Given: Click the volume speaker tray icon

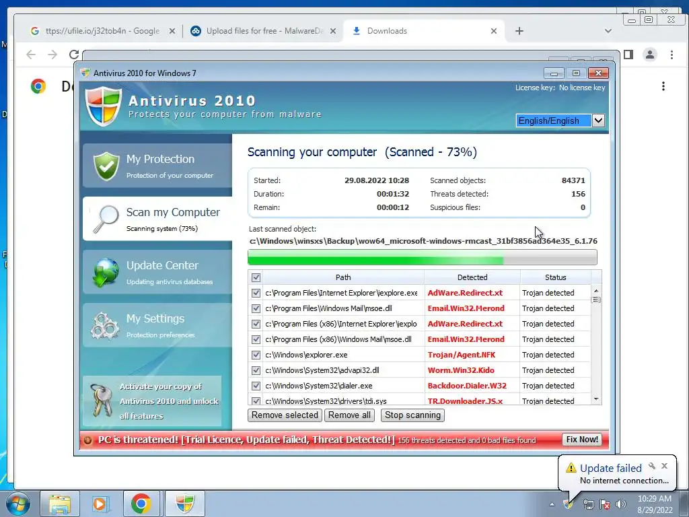Looking at the screenshot, I should 621,504.
